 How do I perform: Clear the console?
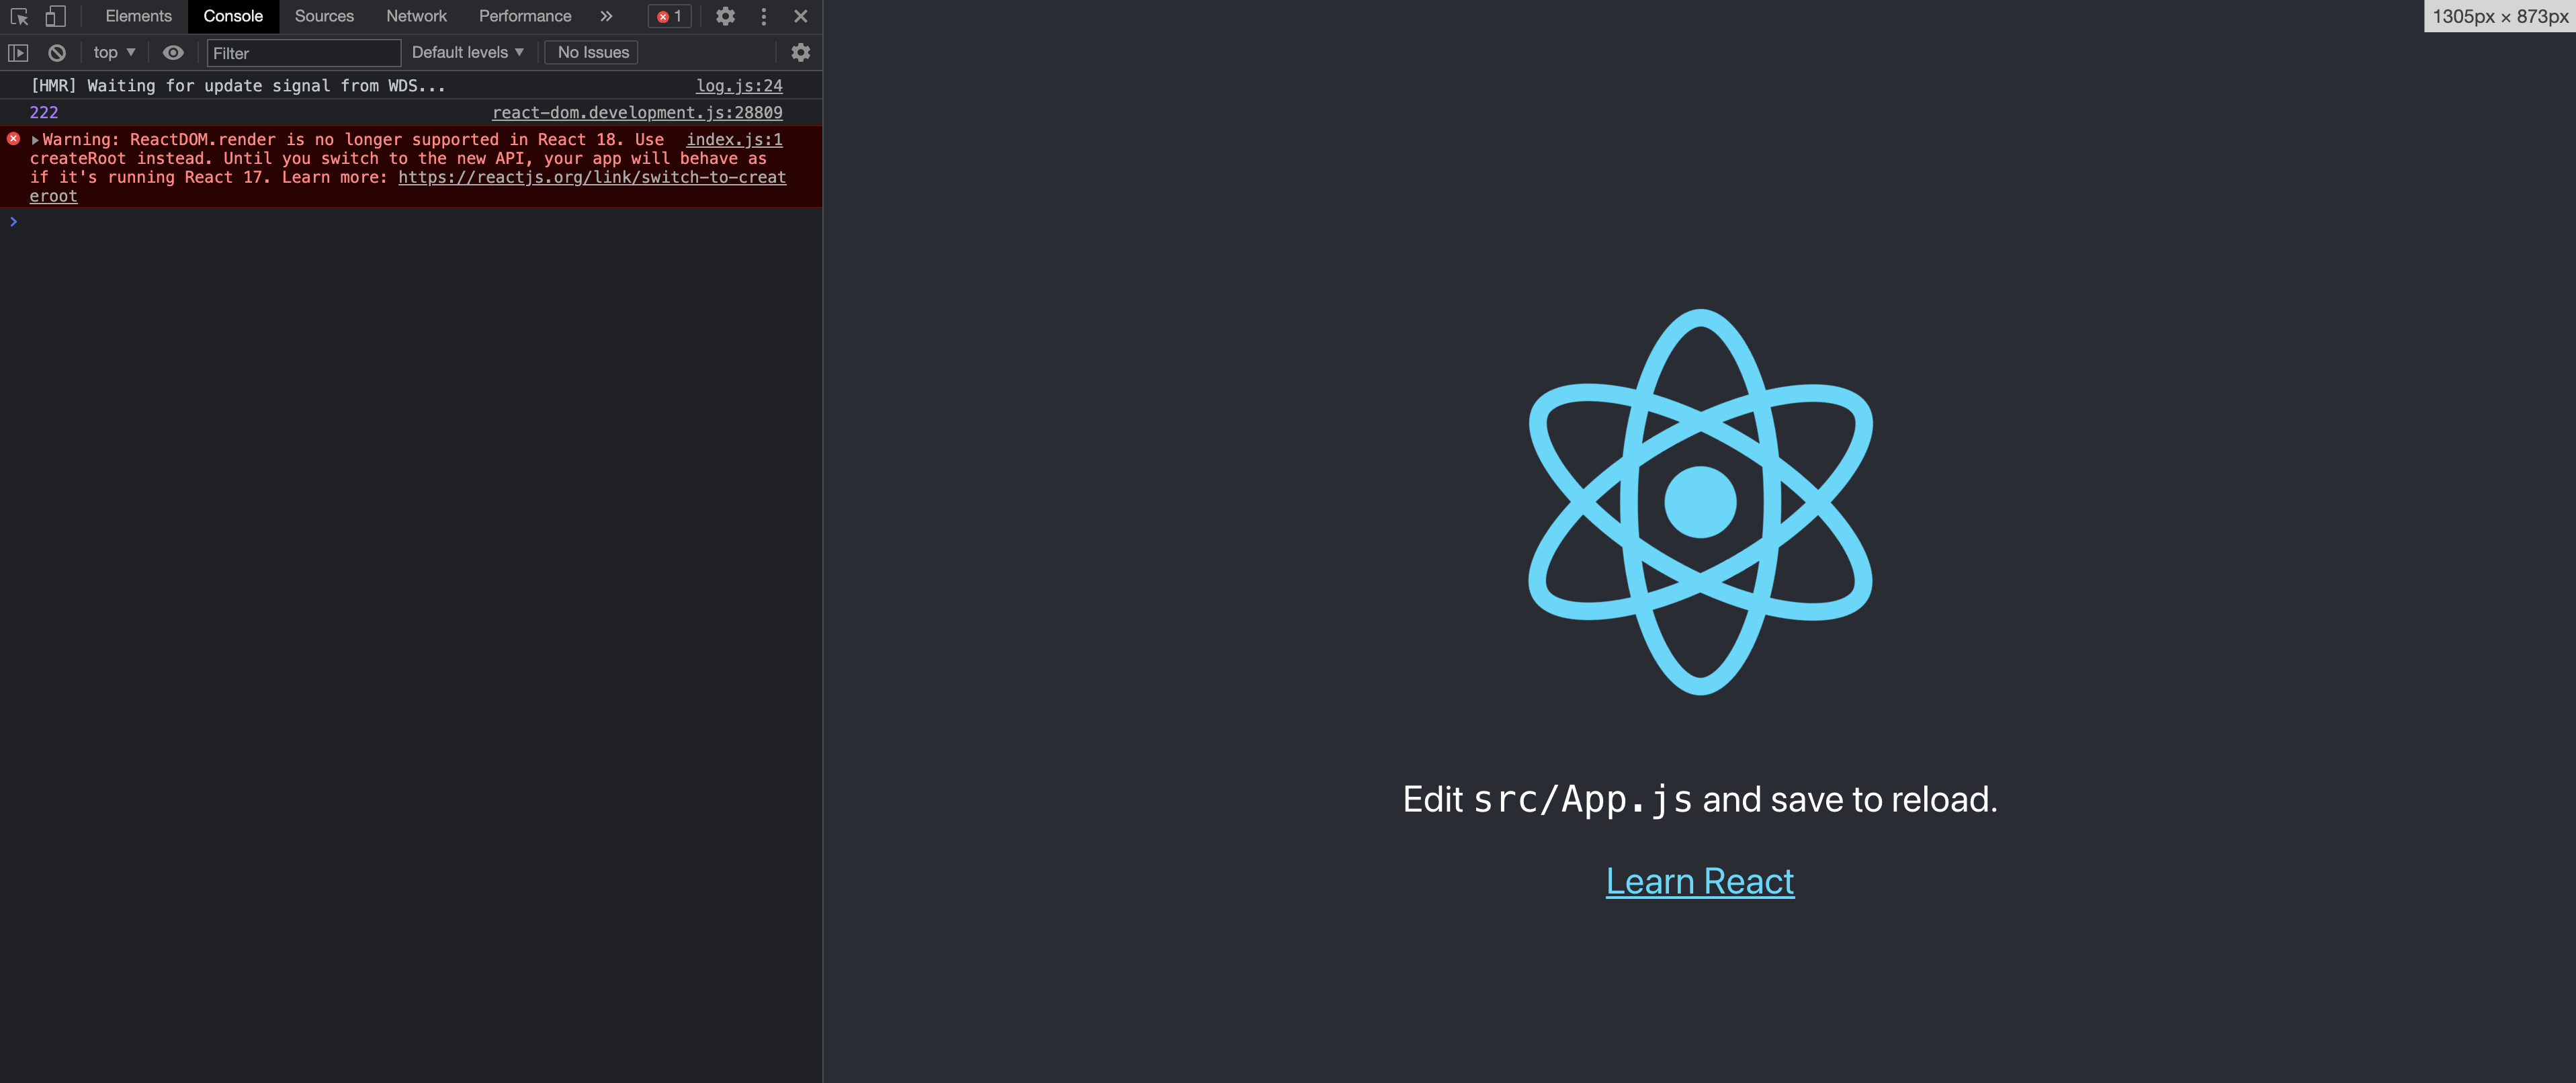click(57, 53)
